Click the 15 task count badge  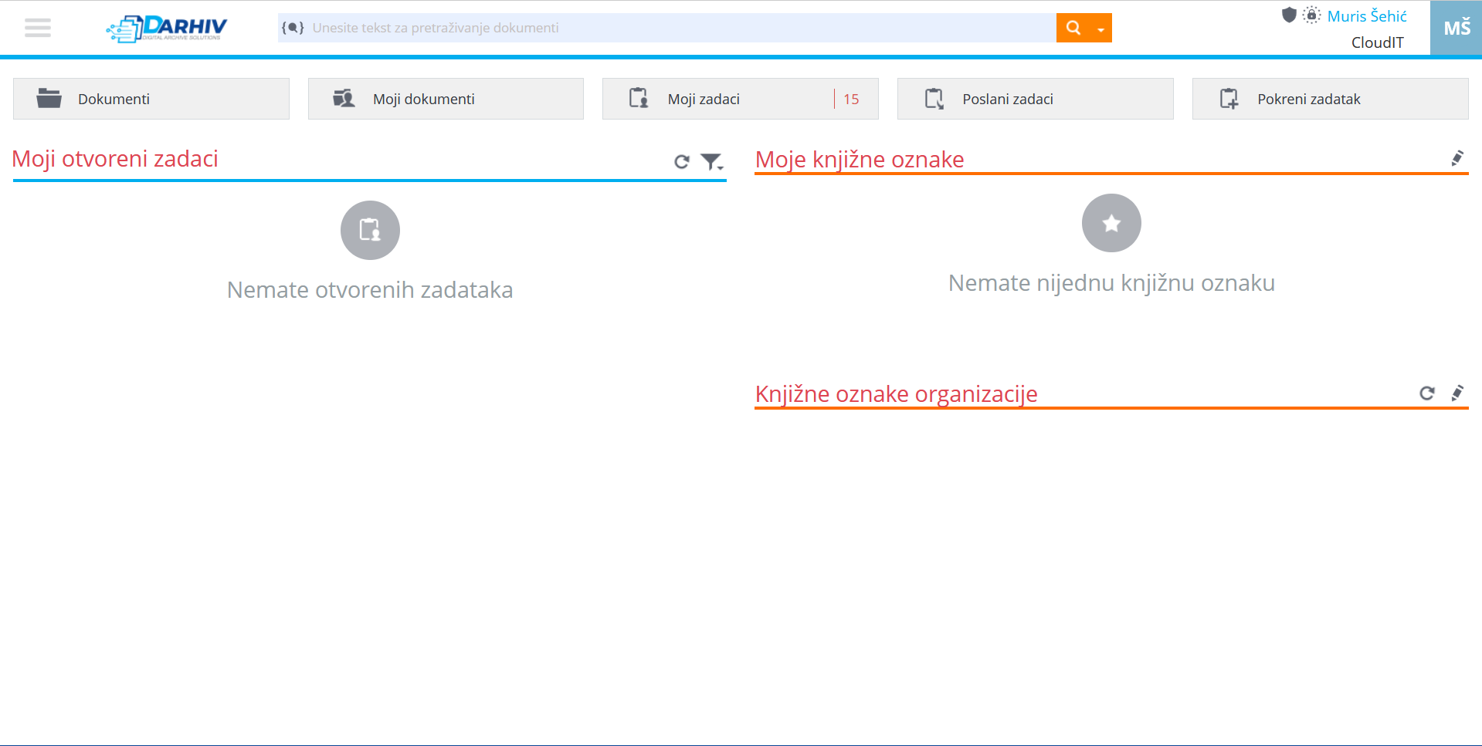click(851, 99)
